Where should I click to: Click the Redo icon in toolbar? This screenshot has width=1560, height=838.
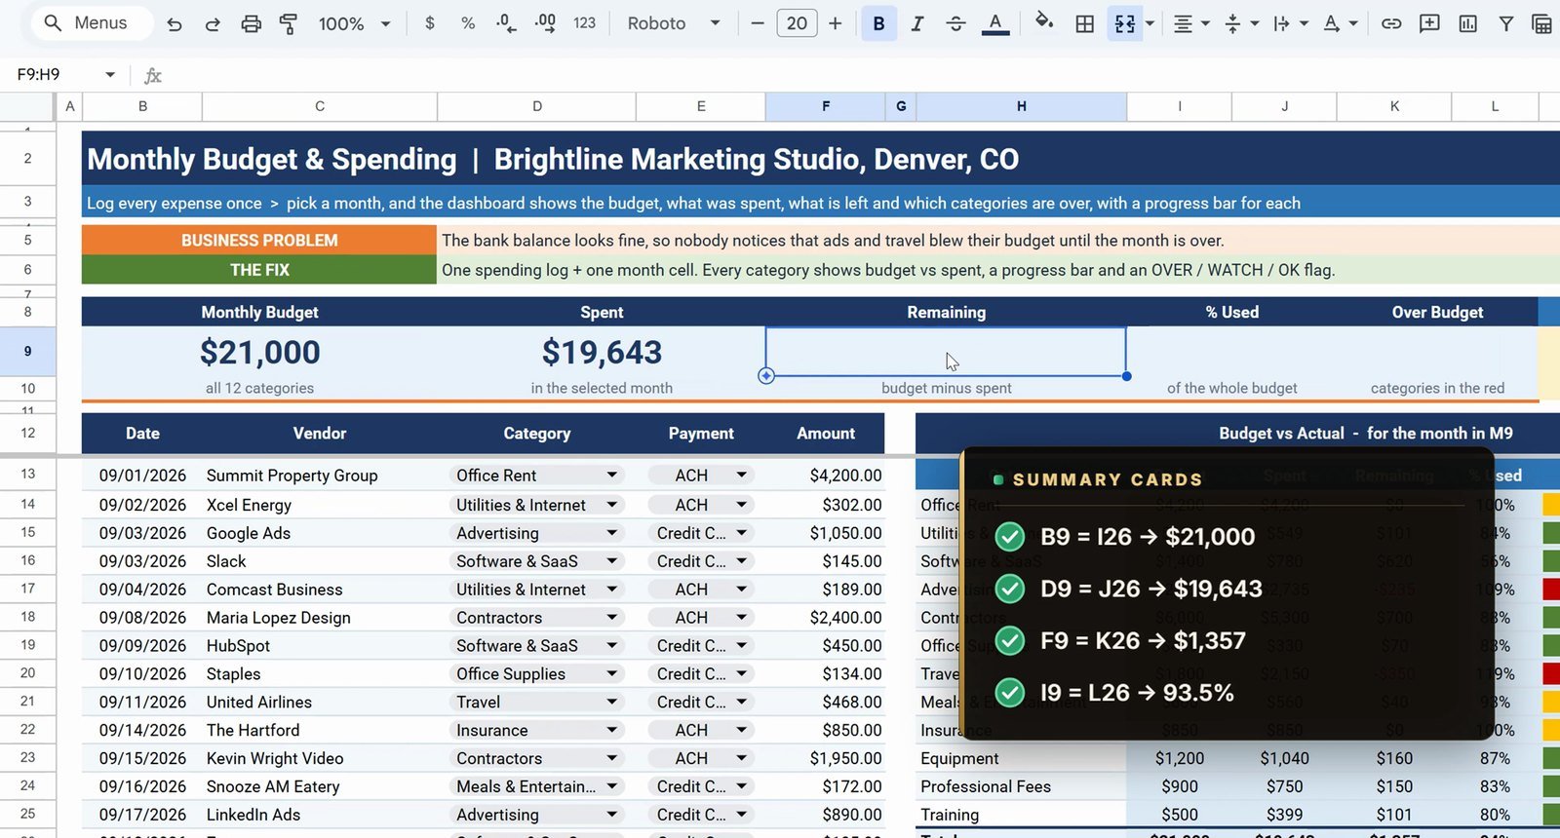point(212,23)
